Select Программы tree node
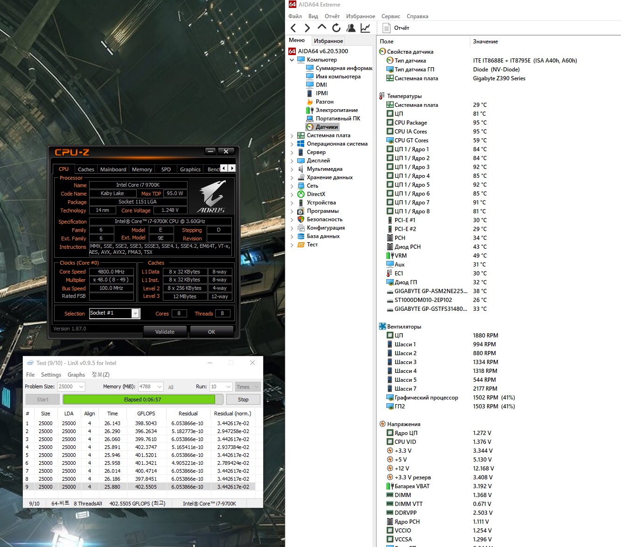The image size is (621, 547). (318, 211)
